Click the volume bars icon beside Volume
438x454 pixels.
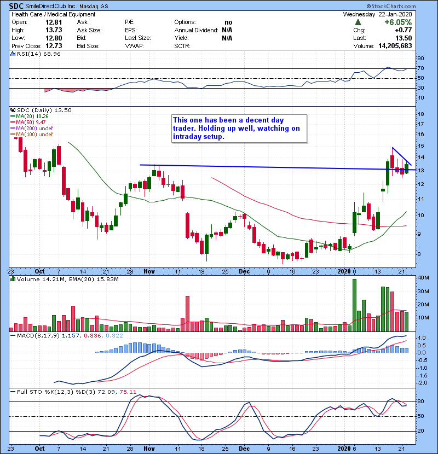pyautogui.click(x=13, y=279)
